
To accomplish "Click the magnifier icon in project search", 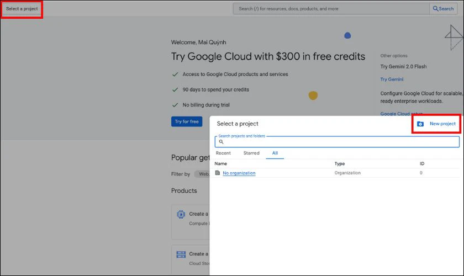I will point(221,142).
